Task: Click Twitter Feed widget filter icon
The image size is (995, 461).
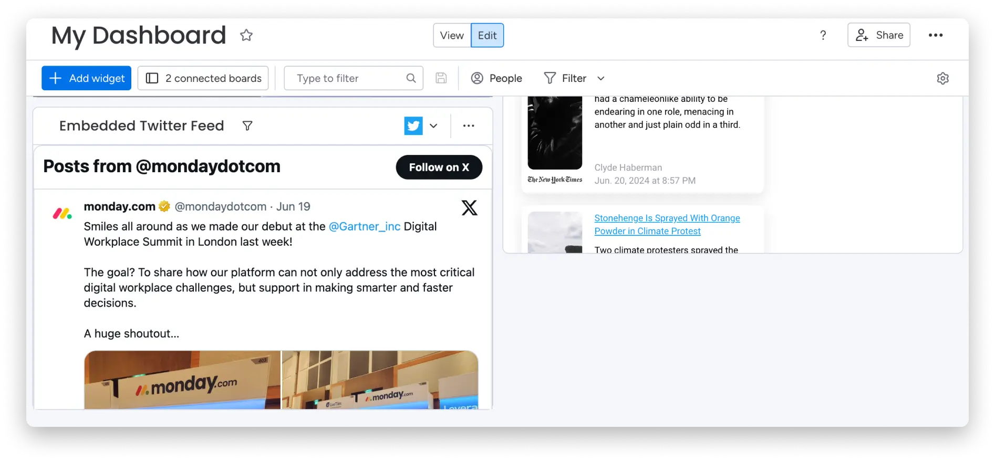Action: [247, 126]
